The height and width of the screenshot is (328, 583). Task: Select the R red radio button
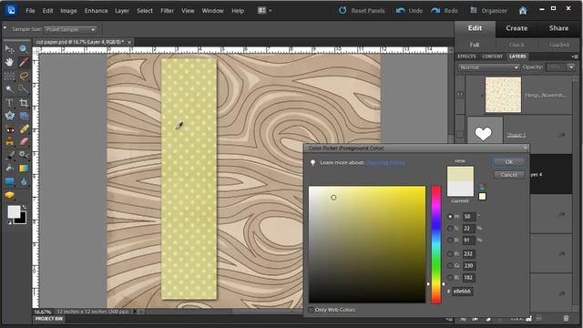click(450, 253)
